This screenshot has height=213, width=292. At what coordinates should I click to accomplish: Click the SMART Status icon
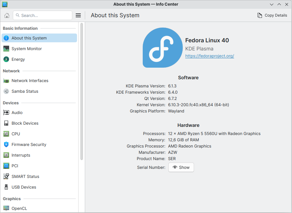click(x=6, y=176)
